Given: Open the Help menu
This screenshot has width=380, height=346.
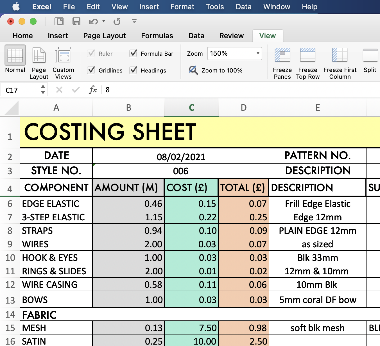Looking at the screenshot, I should (x=309, y=7).
